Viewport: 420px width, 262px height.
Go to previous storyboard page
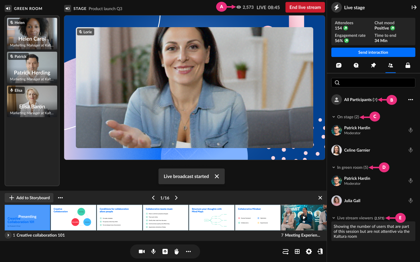coord(153,198)
